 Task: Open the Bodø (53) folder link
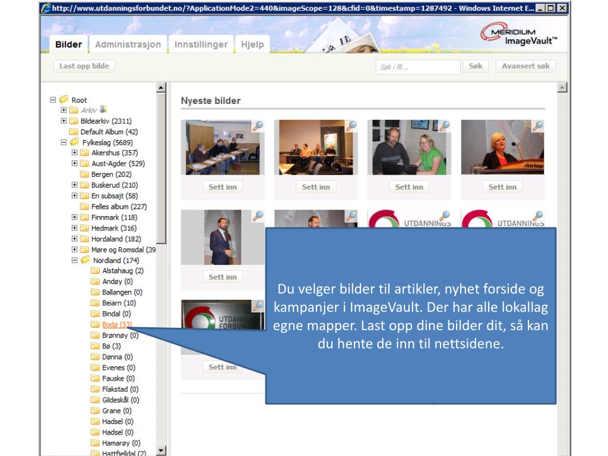(x=117, y=325)
